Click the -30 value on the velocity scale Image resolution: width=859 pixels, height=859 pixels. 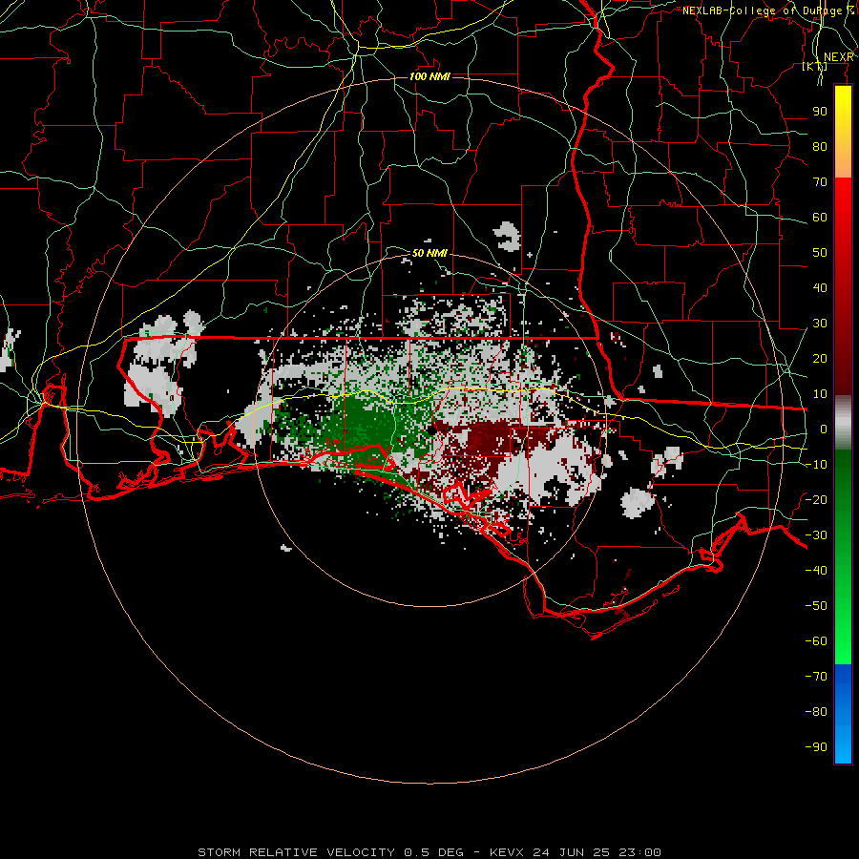[x=816, y=535]
